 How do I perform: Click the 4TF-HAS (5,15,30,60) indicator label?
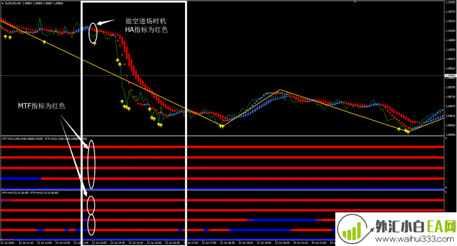[15, 193]
